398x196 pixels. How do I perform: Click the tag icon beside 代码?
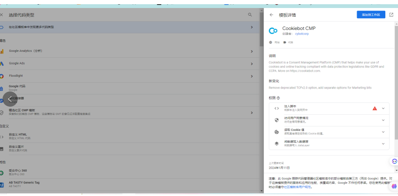(285, 43)
